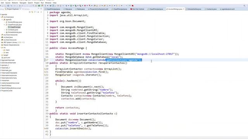Click the red Stop toolbar icon

85,6
